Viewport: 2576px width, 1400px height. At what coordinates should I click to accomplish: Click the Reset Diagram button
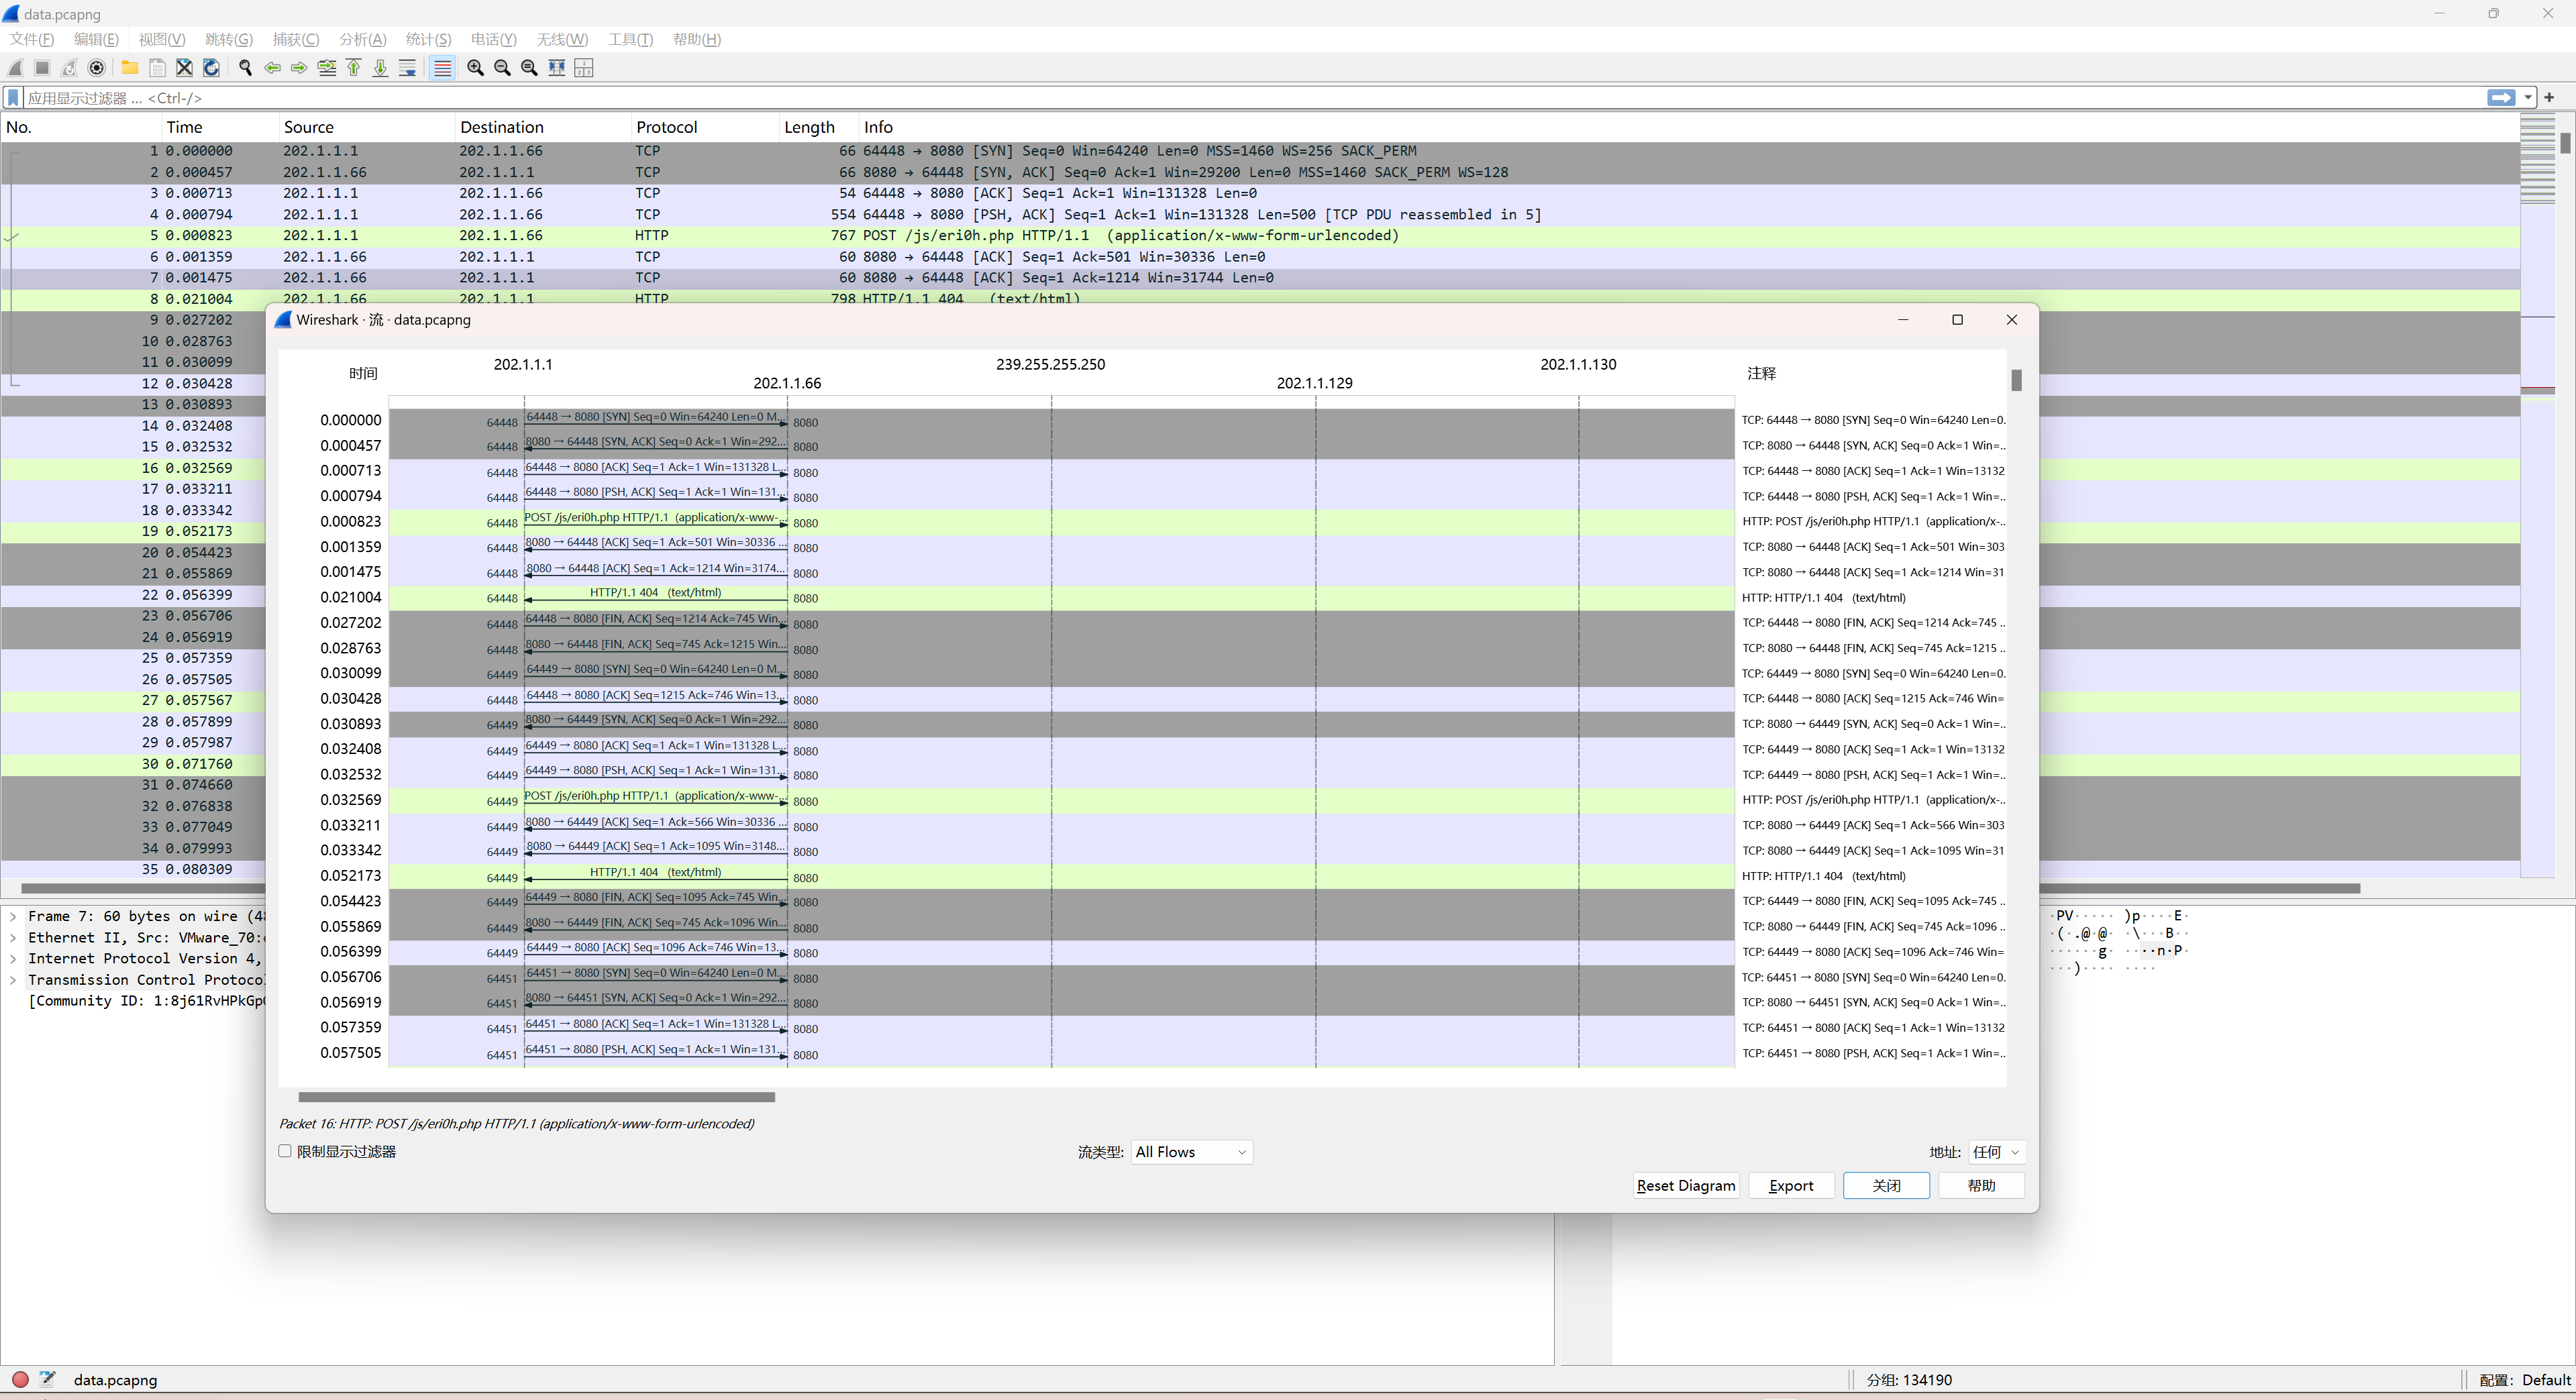click(1685, 1185)
